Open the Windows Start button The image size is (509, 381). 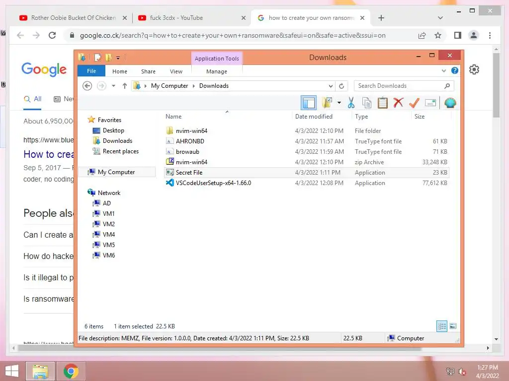click(x=12, y=371)
